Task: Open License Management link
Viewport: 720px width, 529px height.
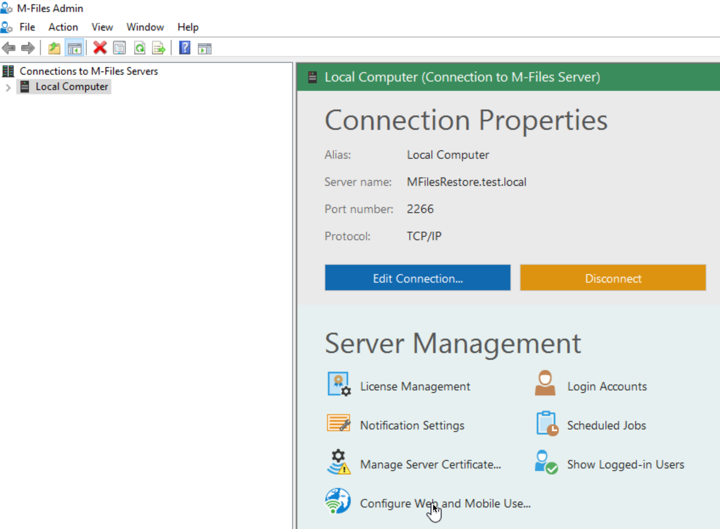Action: [x=415, y=386]
